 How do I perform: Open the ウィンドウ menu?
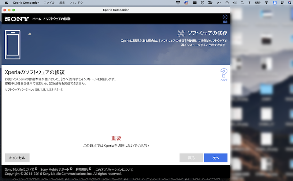click(x=76, y=3)
